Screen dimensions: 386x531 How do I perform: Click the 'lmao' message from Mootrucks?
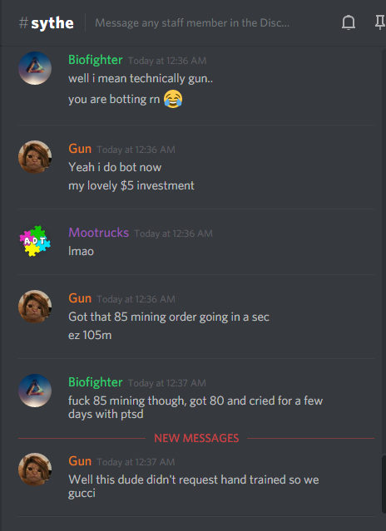(x=81, y=251)
